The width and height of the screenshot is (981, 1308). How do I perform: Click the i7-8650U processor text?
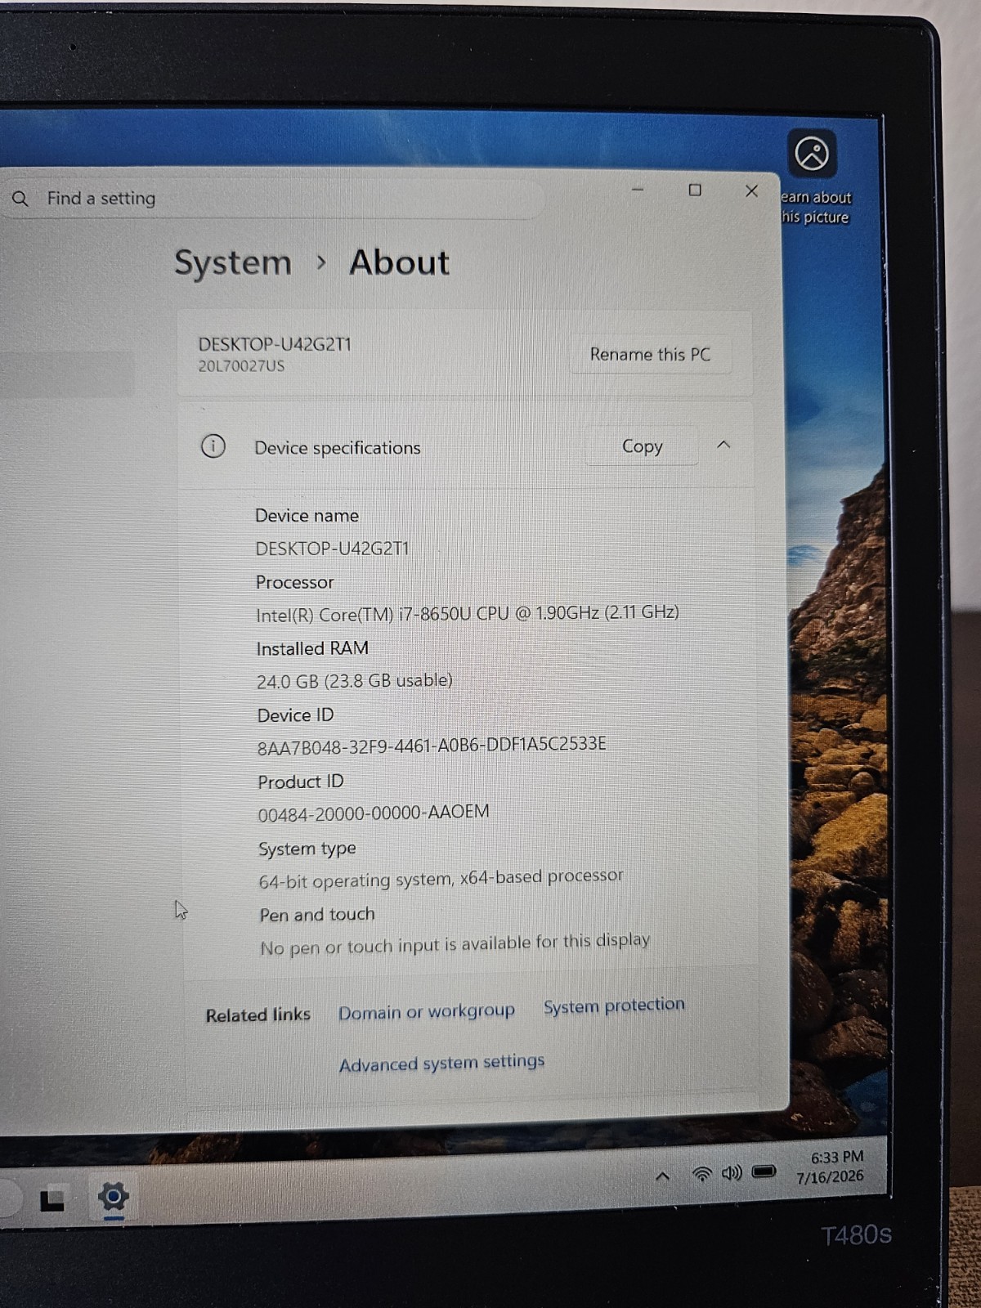click(468, 613)
